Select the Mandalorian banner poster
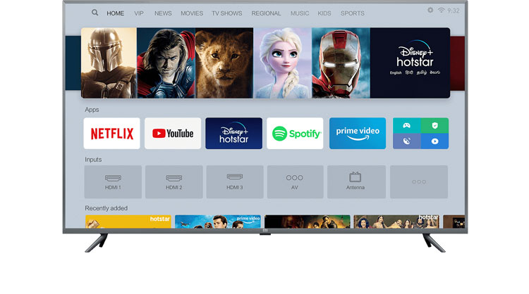Screen dimensions: 529x294 pos(109,63)
